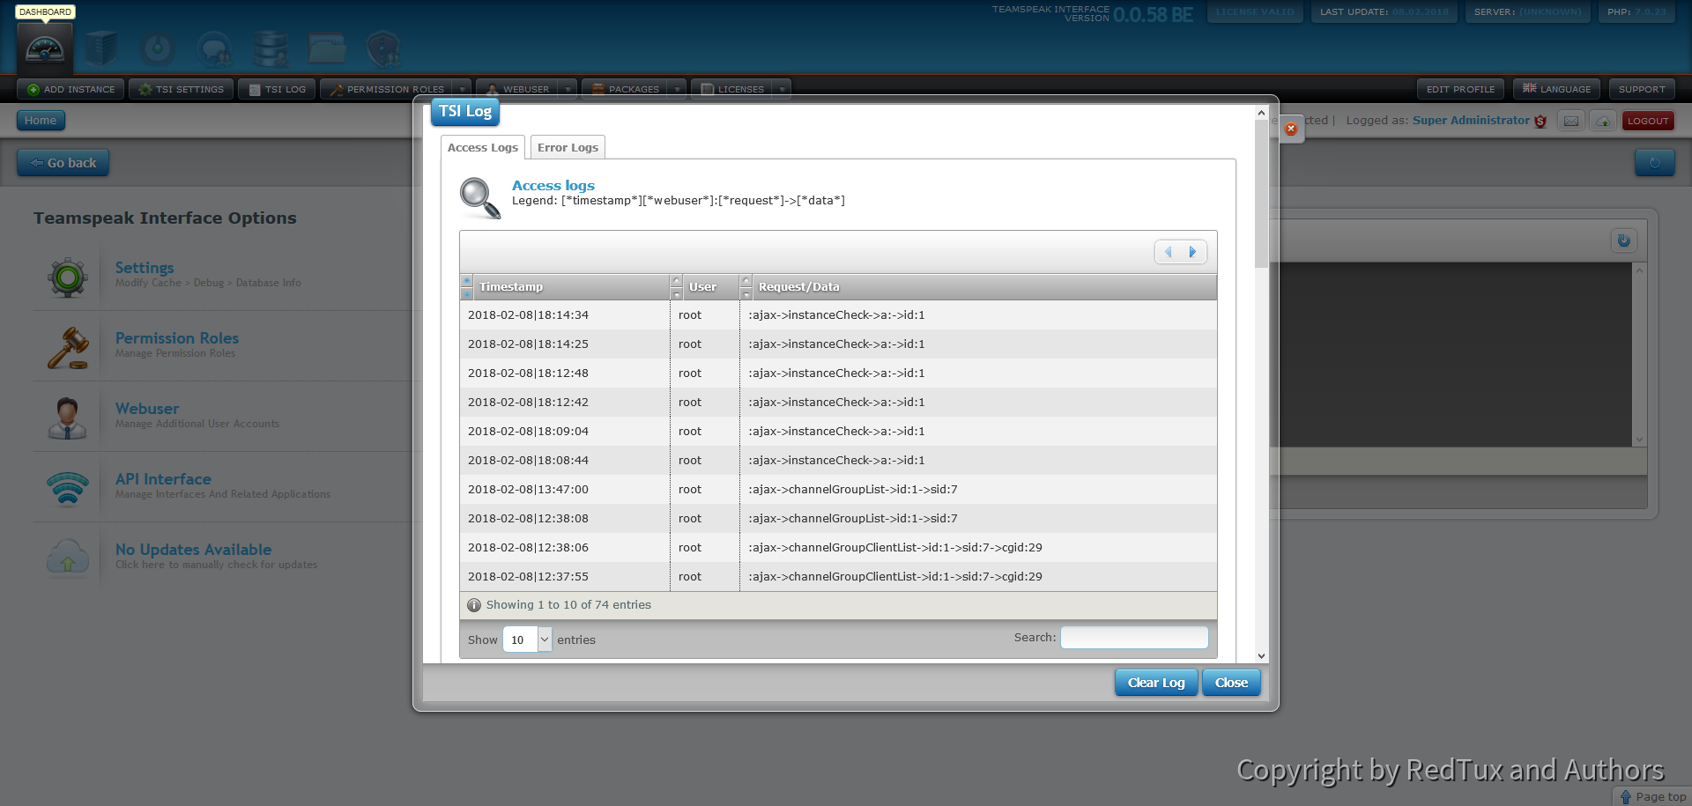Click the background panel scrollbar down arrow
The width and height of the screenshot is (1692, 806).
pos(1639,440)
